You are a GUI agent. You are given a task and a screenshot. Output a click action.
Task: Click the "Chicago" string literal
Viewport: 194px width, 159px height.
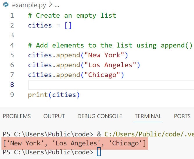click(x=102, y=75)
